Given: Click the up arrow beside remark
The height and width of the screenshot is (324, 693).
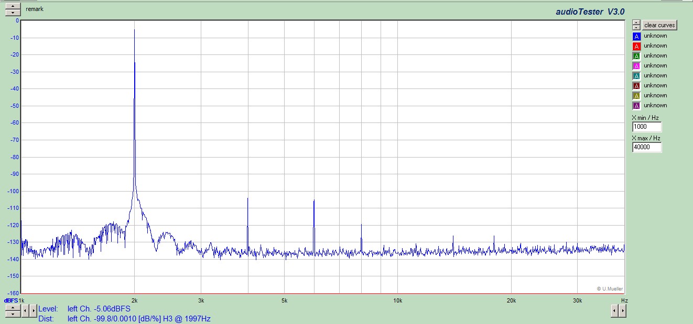Looking at the screenshot, I should pos(13,6).
